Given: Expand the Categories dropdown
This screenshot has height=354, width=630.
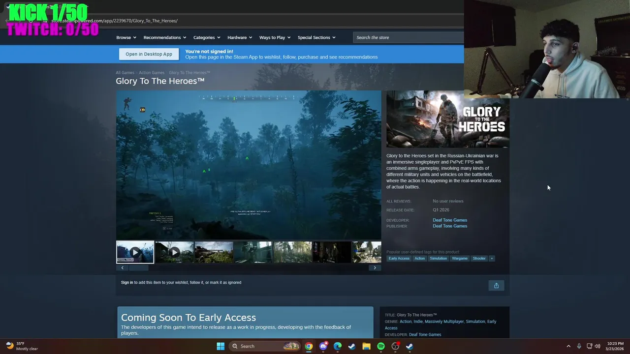Looking at the screenshot, I should tap(206, 37).
